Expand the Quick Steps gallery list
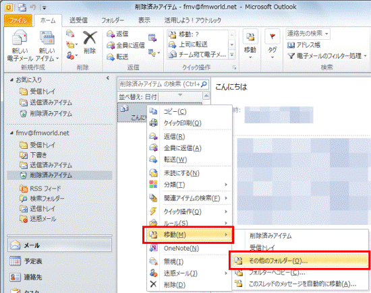Image resolution: width=371 pixels, height=293 pixels. tap(232, 55)
